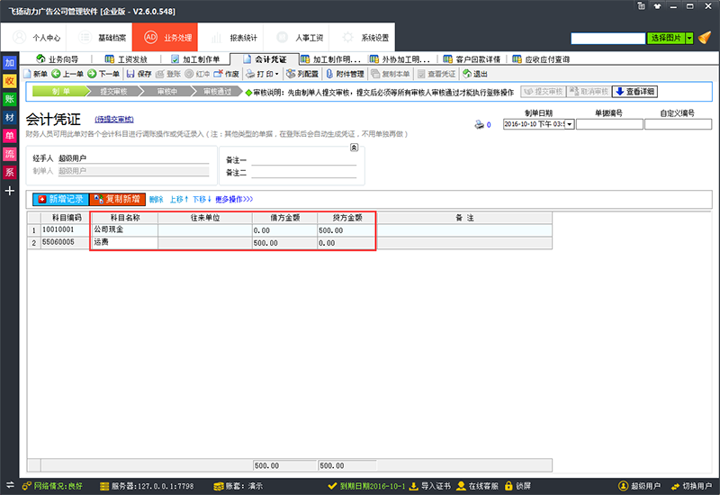
Task: Open the 打印 print dropdown
Action: 263,74
